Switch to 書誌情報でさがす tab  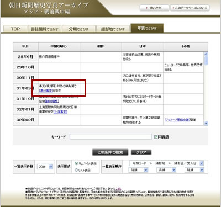point(44,29)
